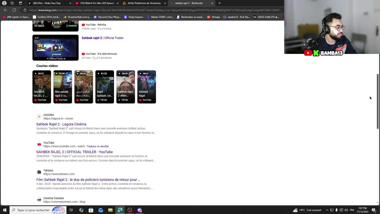Play the 01:00 film sahbik rajel 2 short

[x=63, y=87]
